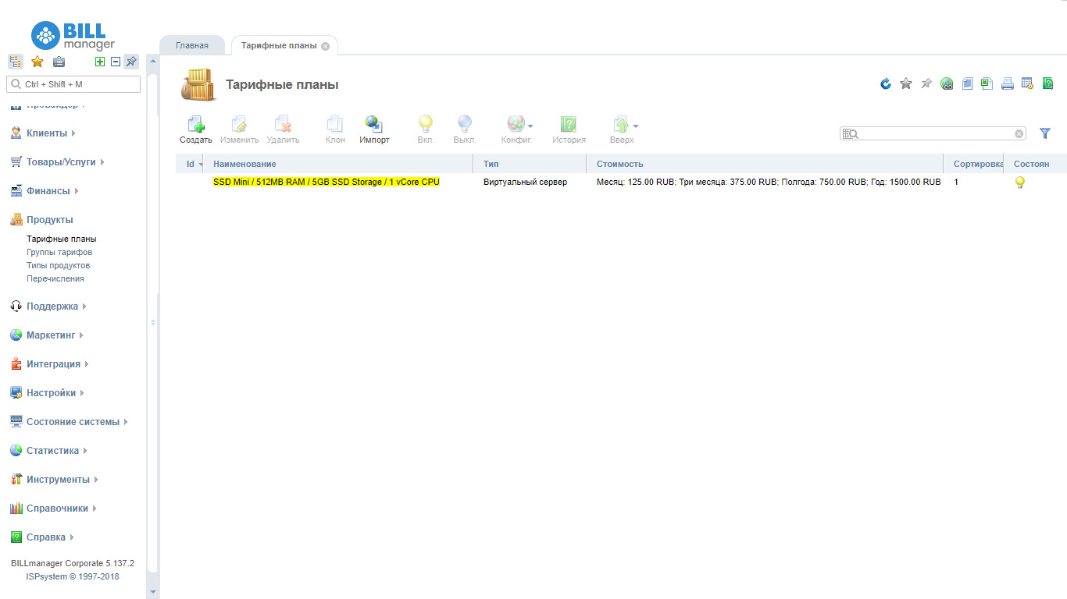The height and width of the screenshot is (599, 1067).
Task: Click the printer icon
Action: coord(1008,83)
